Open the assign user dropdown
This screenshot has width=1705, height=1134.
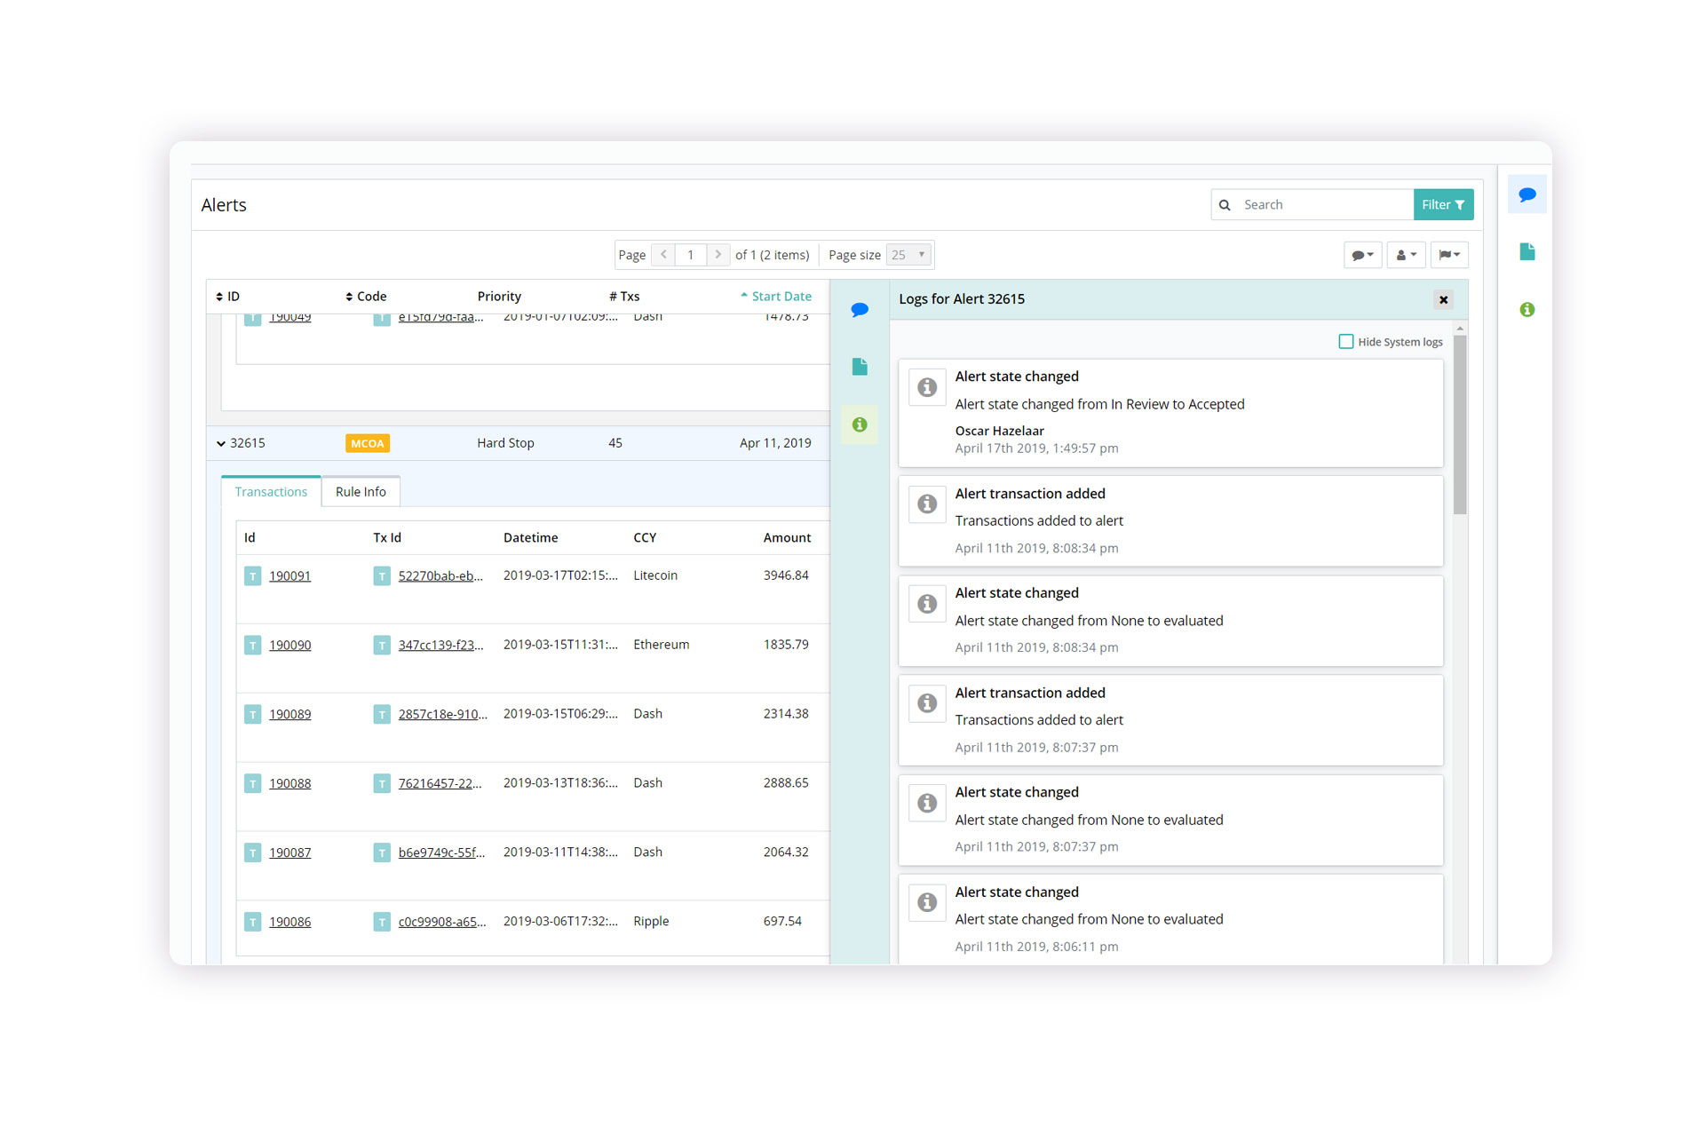pos(1406,256)
